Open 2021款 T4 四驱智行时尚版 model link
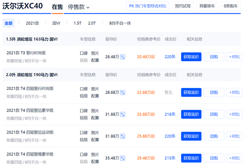Image resolution: width=245 pixels, height=166 pixels. click(x=30, y=89)
